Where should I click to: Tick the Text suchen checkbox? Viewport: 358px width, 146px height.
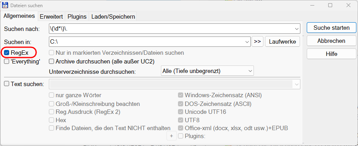[x=7, y=84]
